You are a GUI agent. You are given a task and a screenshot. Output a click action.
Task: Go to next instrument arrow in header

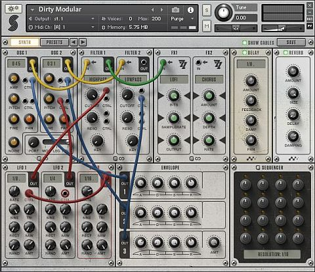click(x=161, y=10)
